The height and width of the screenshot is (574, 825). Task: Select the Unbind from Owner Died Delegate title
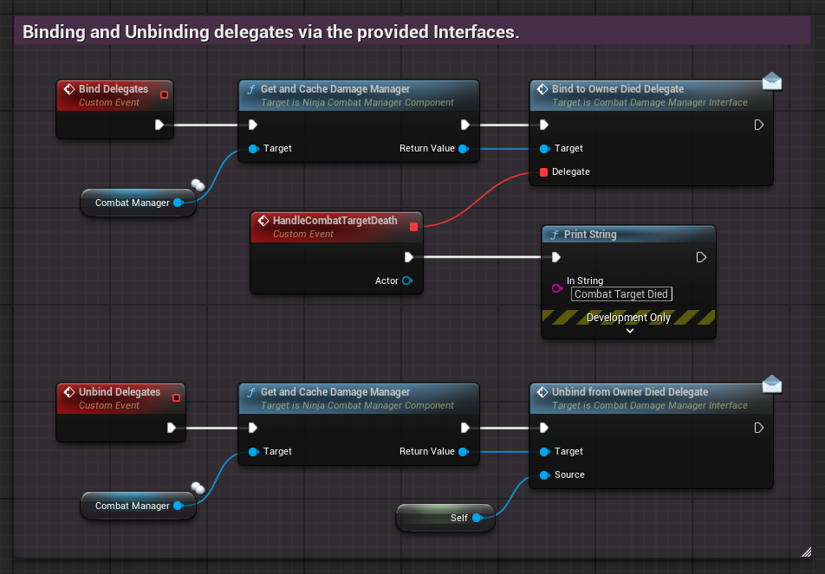[630, 391]
